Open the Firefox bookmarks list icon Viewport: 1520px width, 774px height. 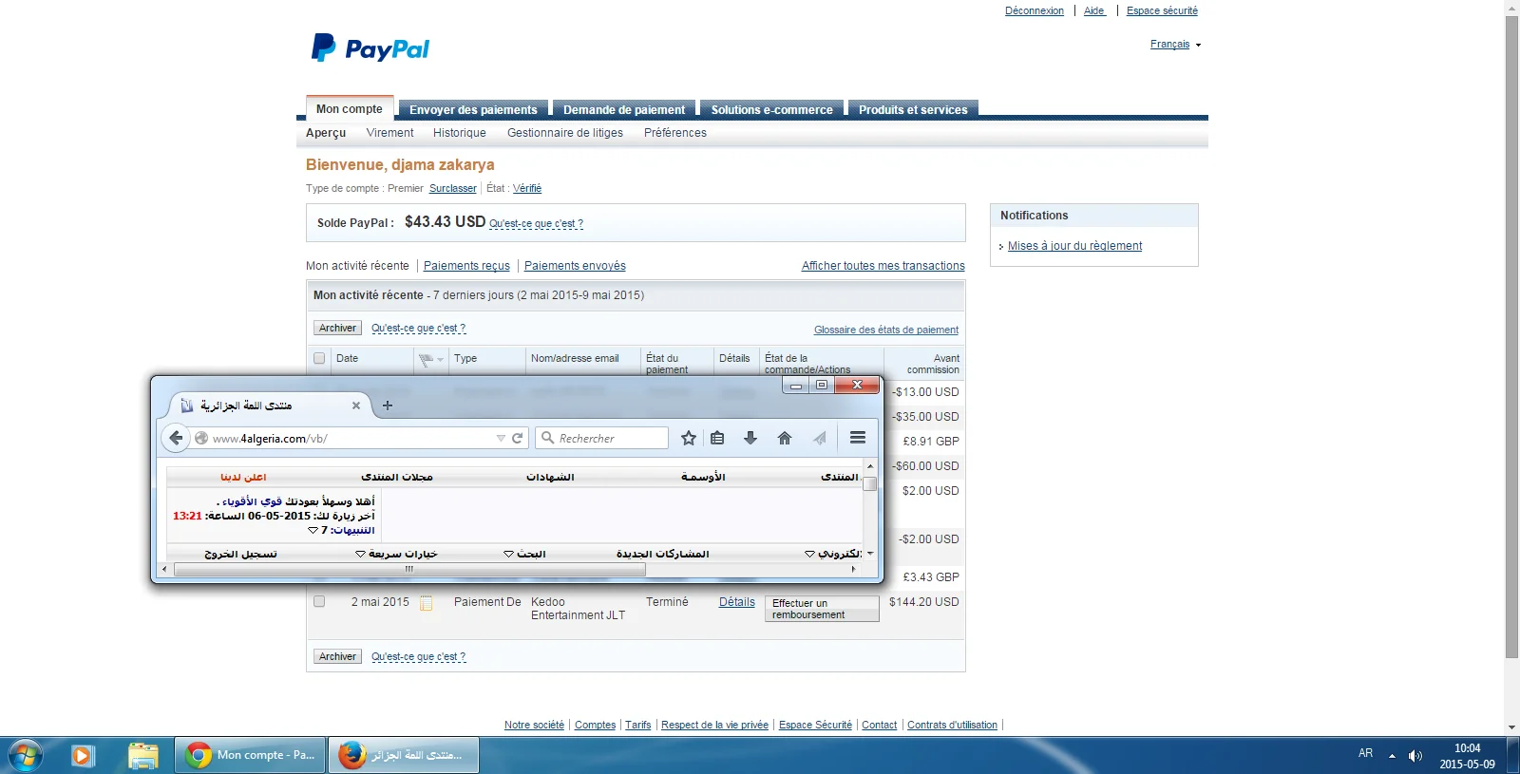coord(717,438)
